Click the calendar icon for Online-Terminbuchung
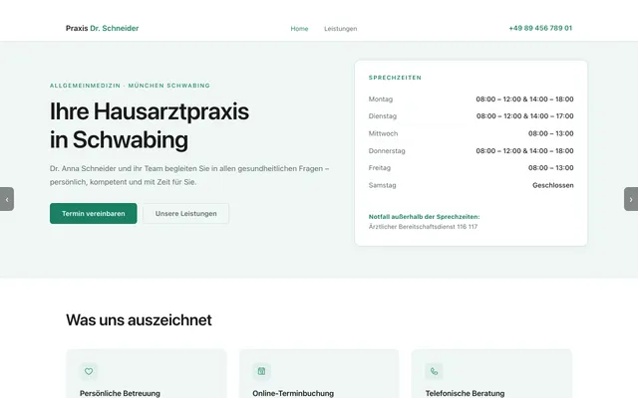 (x=262, y=371)
